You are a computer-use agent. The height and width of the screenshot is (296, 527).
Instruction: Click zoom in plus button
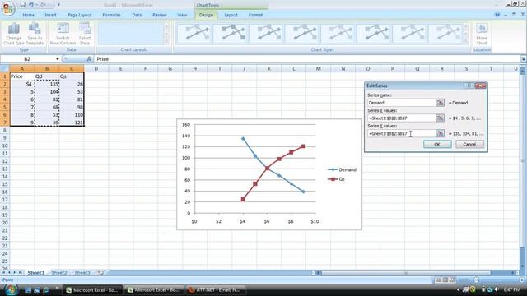coord(522,280)
